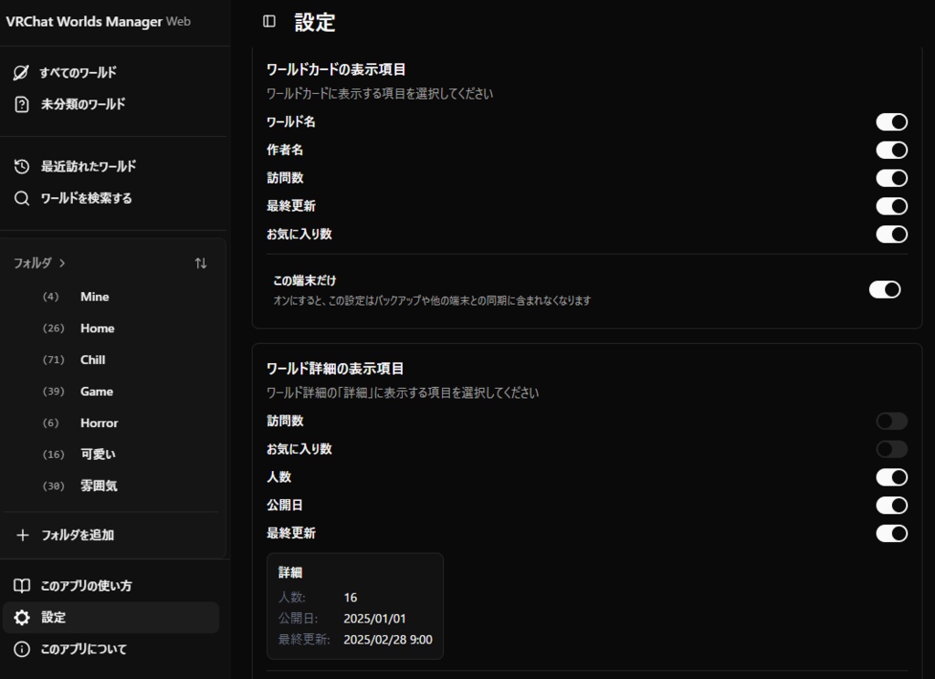The height and width of the screenshot is (679, 935).
Task: Click the gear icon for 設定
Action: pos(22,618)
